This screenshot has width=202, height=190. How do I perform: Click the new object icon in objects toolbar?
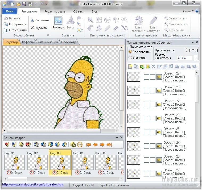click(130, 67)
